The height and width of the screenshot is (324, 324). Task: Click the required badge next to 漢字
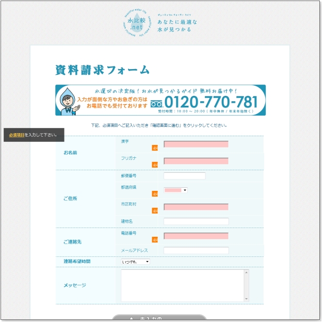156,149
